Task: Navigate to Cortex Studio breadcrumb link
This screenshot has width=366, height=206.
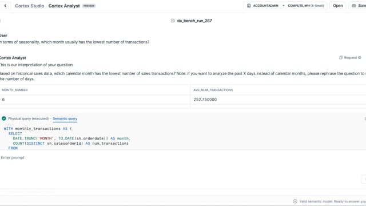Action: click(30, 6)
